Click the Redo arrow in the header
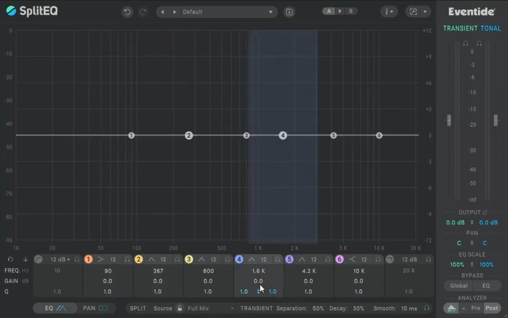 tap(143, 12)
